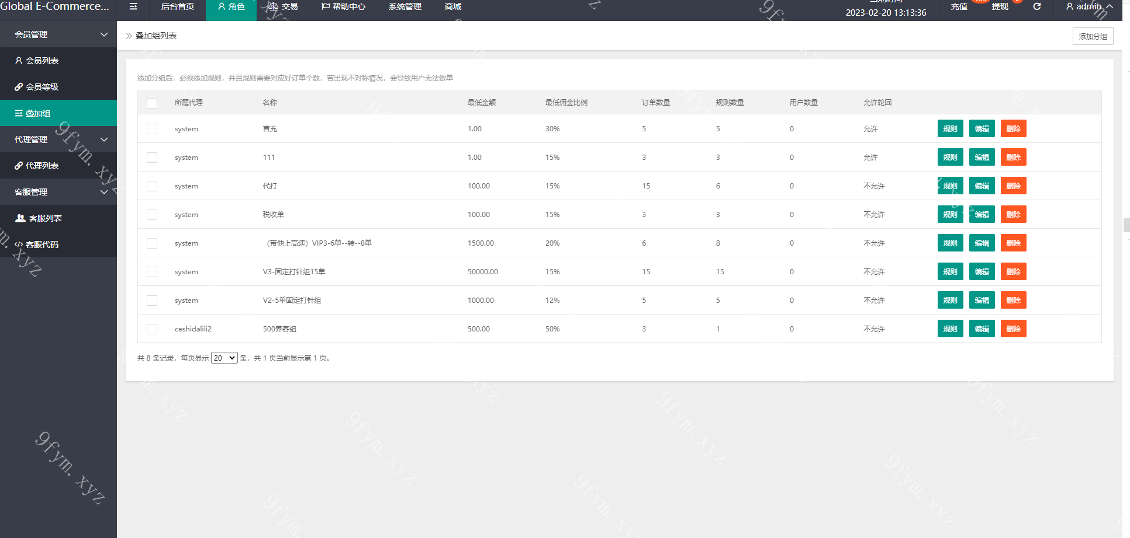Select 叠加组 in the sidebar
Screen dimensions: 1130x538
click(x=58, y=113)
